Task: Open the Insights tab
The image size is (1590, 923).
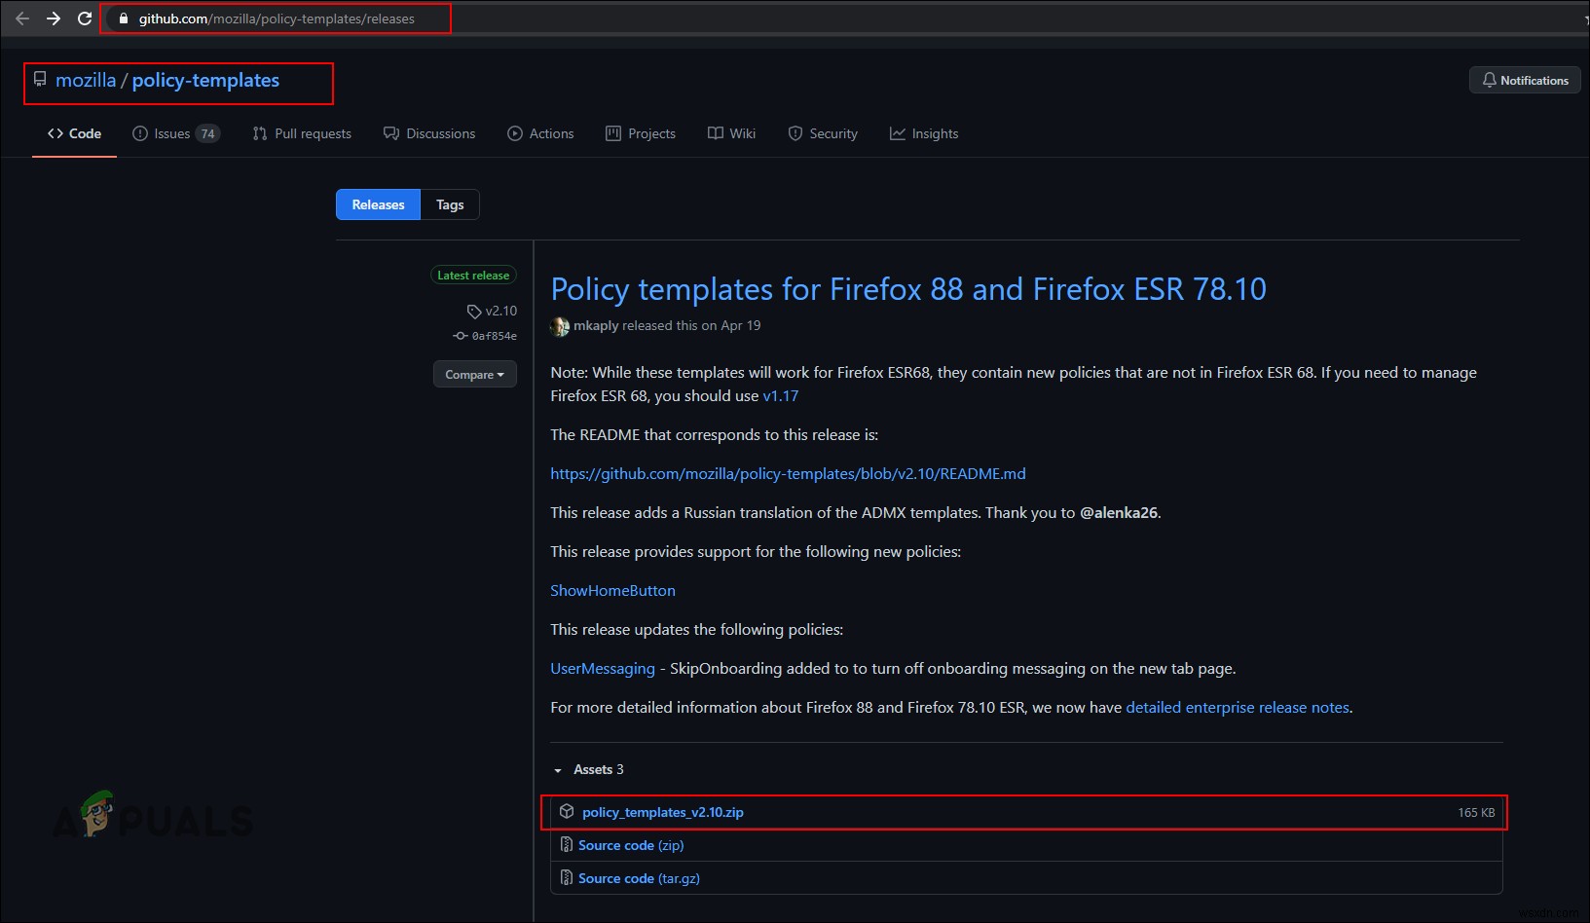Action: (924, 133)
